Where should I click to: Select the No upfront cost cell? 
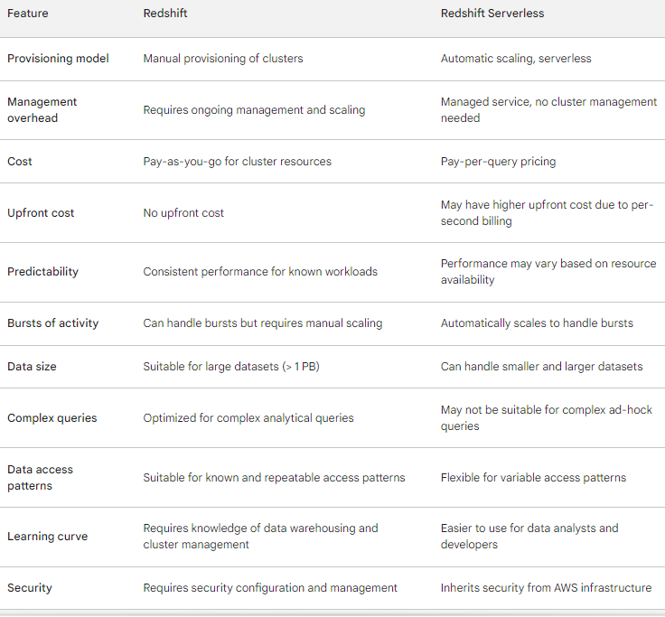coord(183,213)
